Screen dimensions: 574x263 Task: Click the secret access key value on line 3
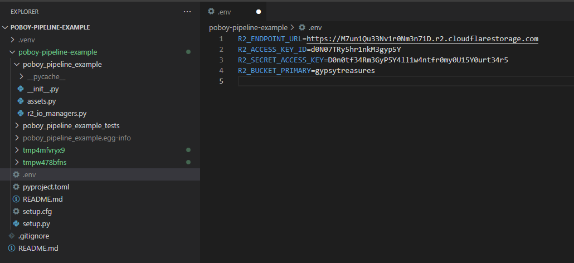click(x=418, y=60)
